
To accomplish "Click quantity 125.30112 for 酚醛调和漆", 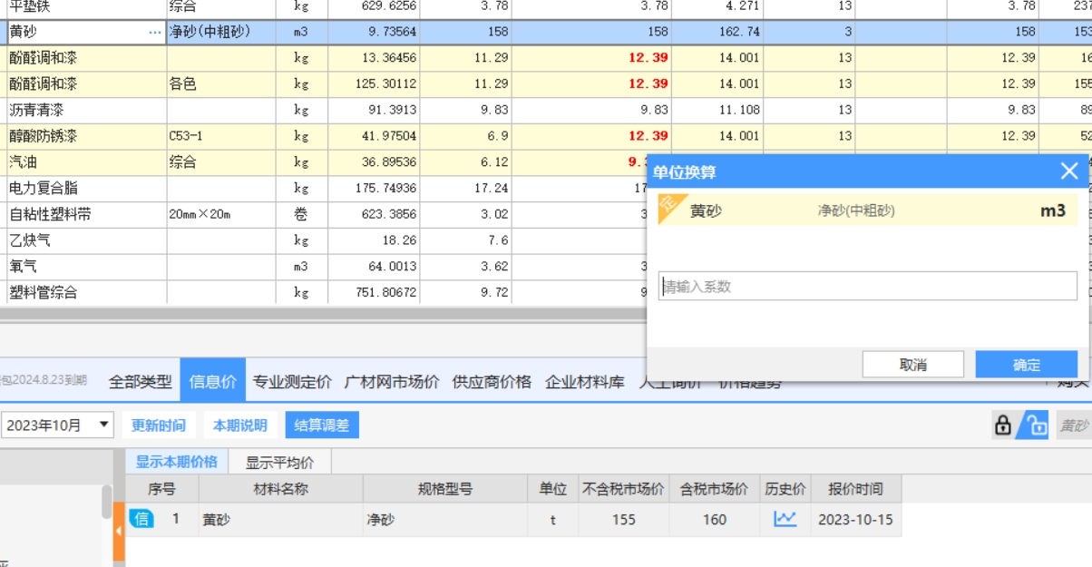I will click(x=374, y=83).
